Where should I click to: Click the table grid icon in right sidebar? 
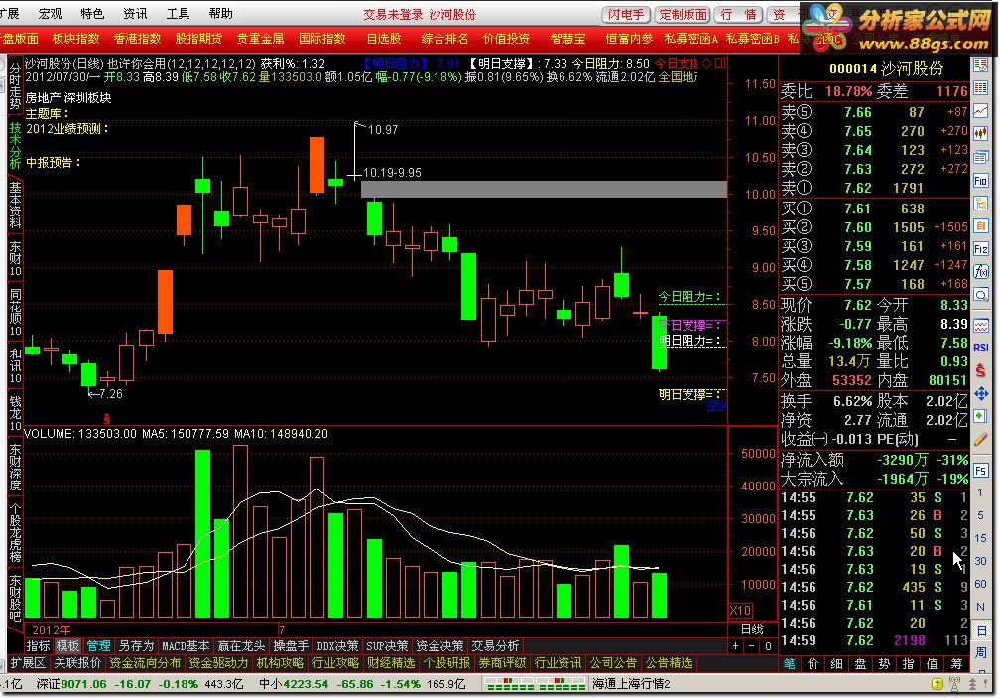(x=981, y=88)
